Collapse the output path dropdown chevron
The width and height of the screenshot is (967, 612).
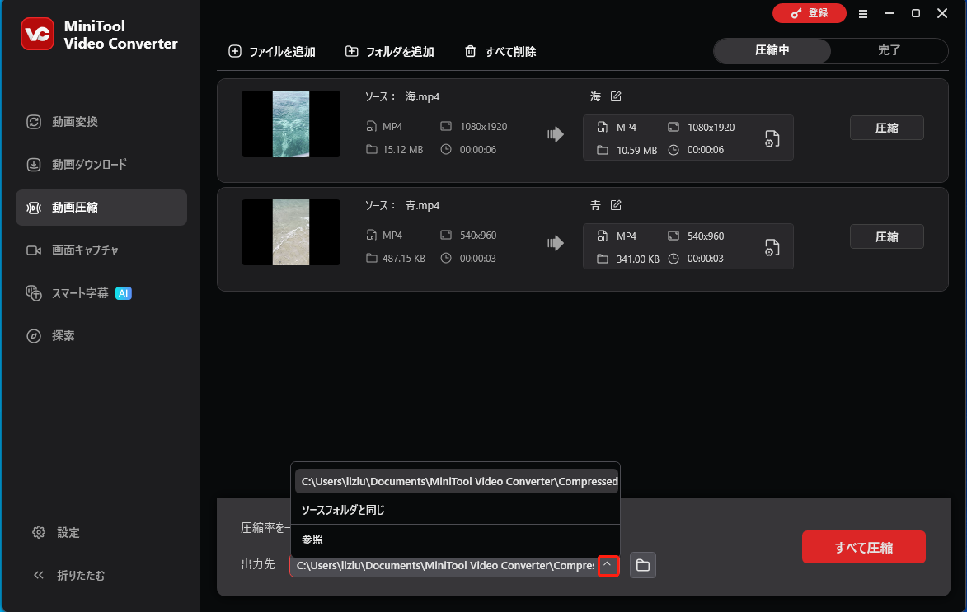coord(608,566)
